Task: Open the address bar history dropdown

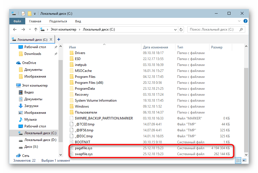Action: 175,30
